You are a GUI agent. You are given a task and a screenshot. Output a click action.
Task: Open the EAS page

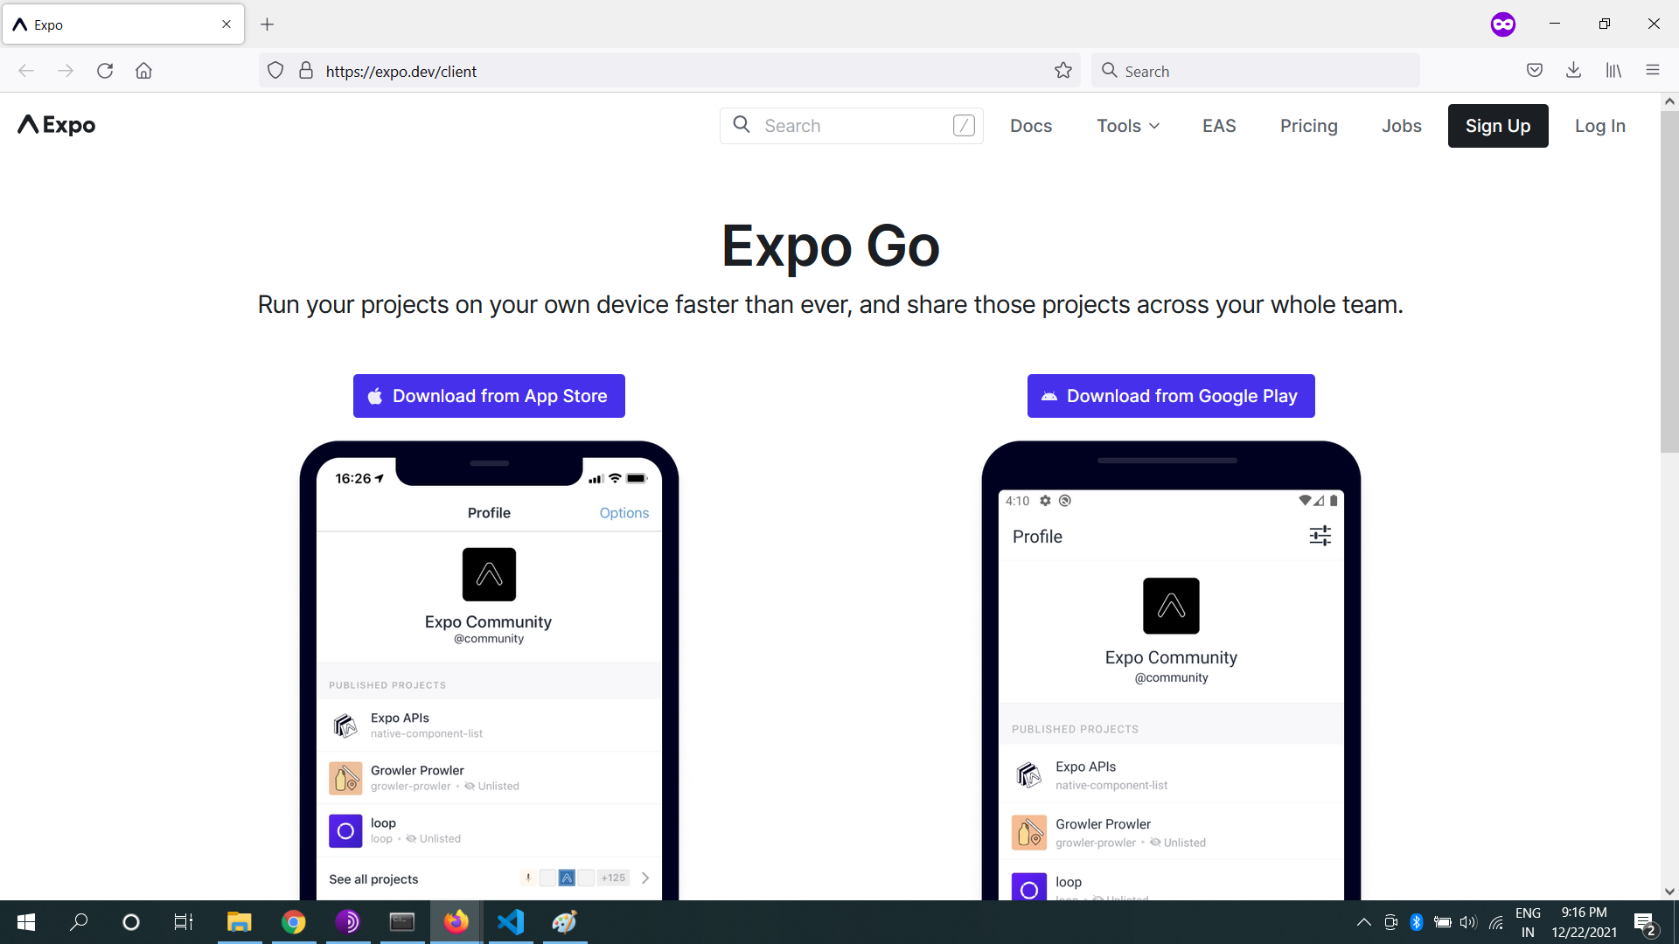point(1219,126)
